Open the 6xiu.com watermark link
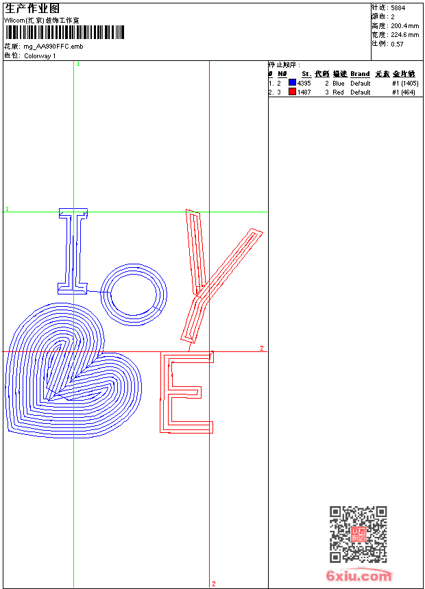Screen dimensions: 425x589 point(359,576)
